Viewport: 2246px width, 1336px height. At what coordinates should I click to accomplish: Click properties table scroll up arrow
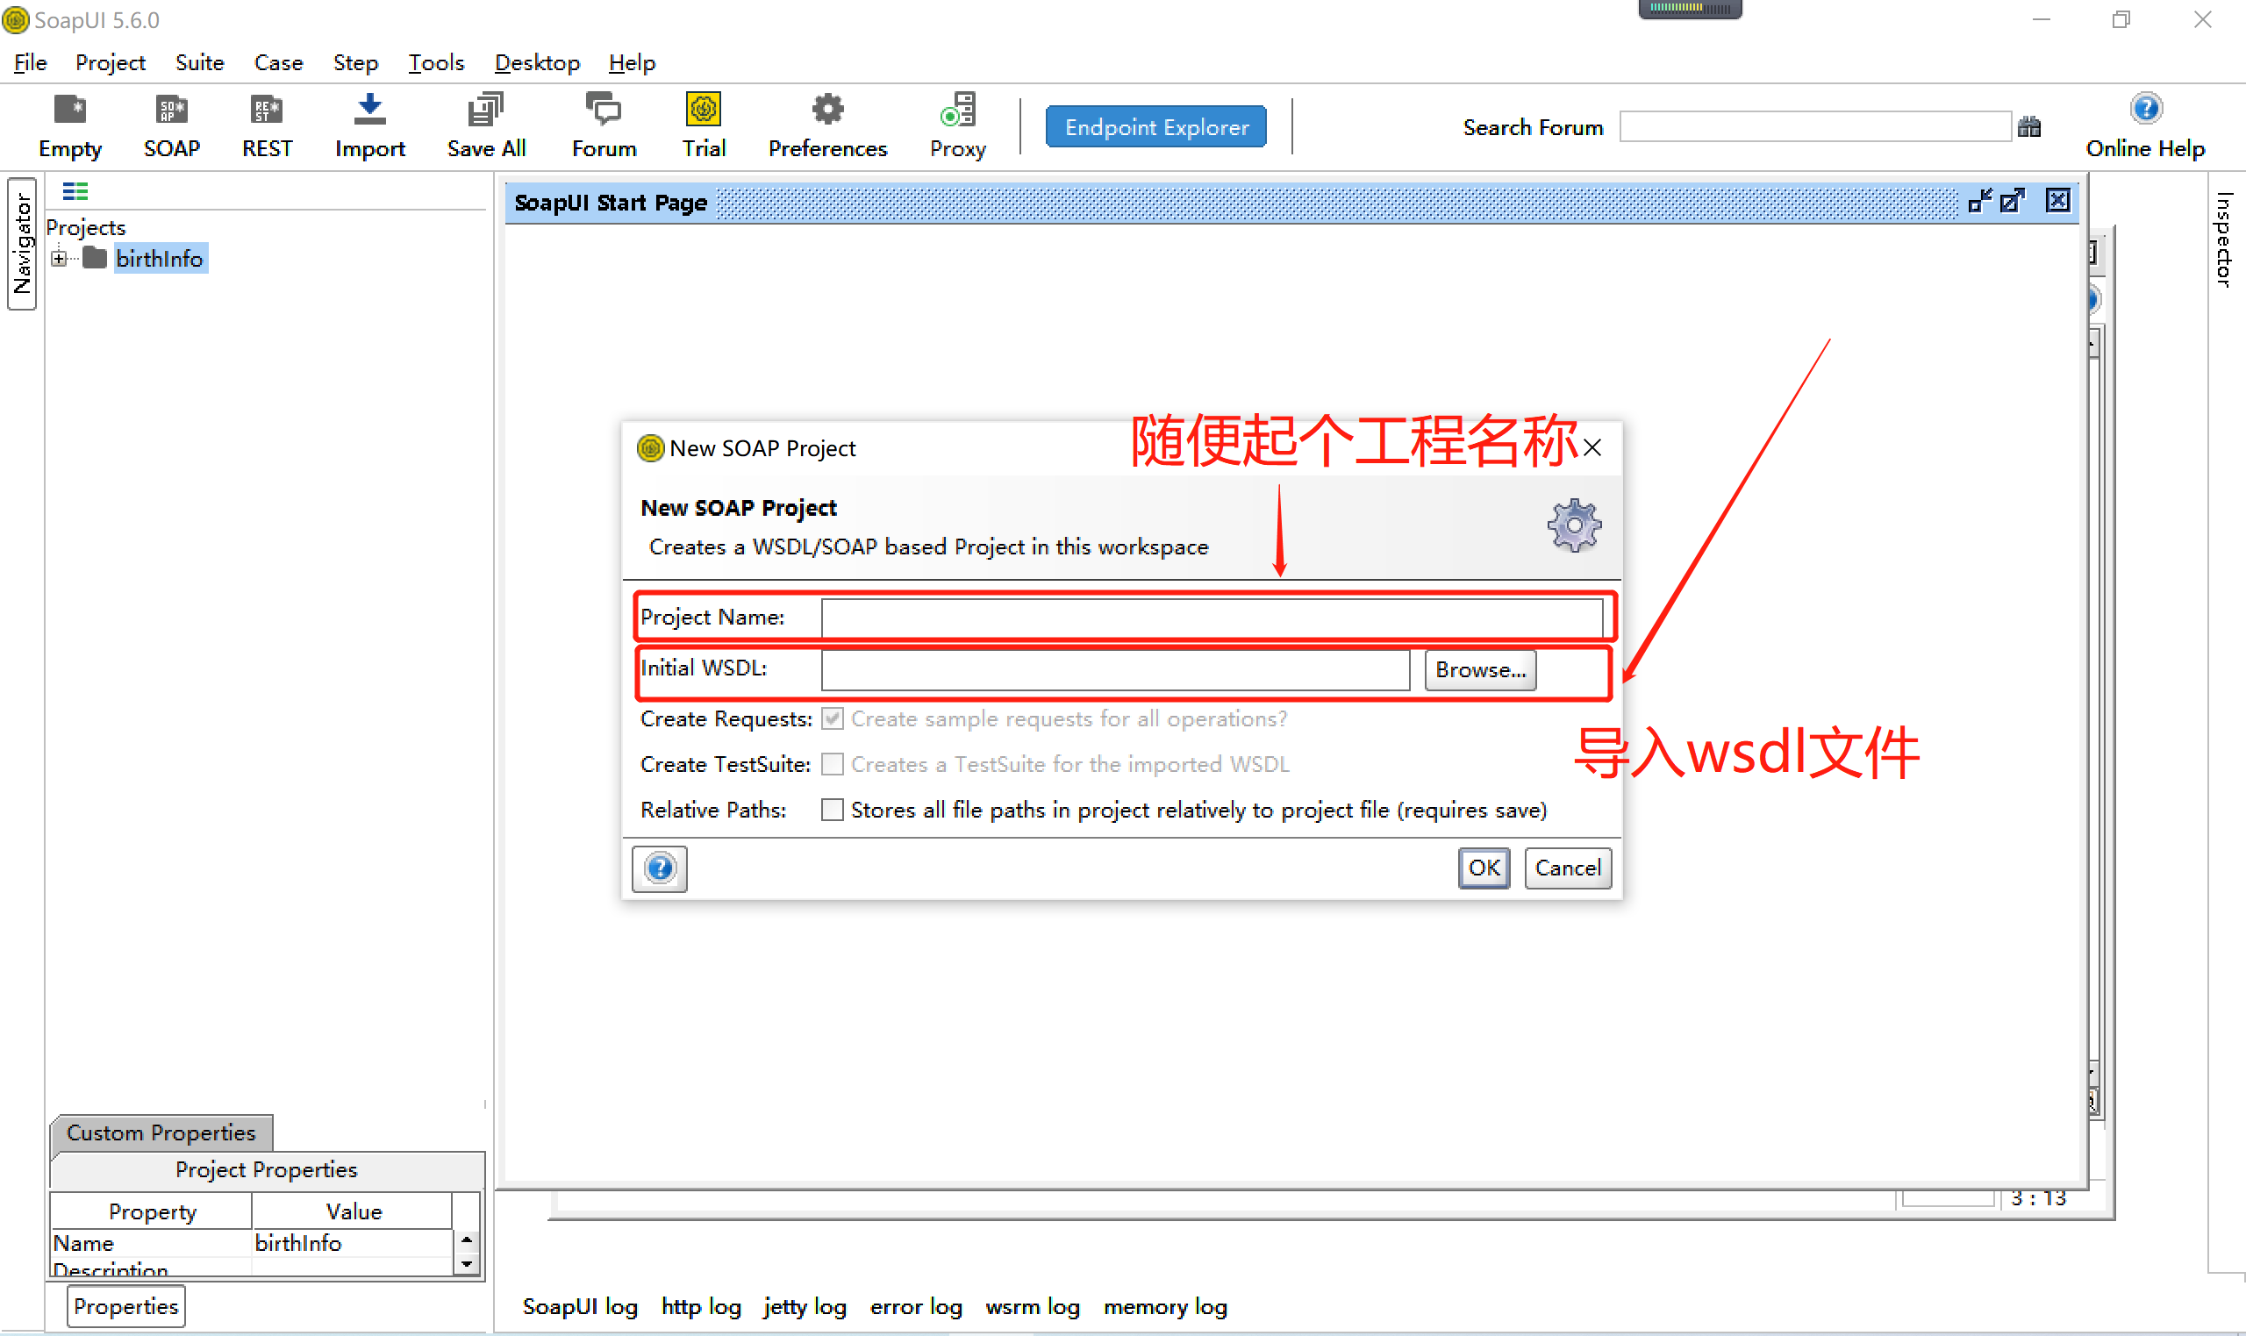point(466,1240)
